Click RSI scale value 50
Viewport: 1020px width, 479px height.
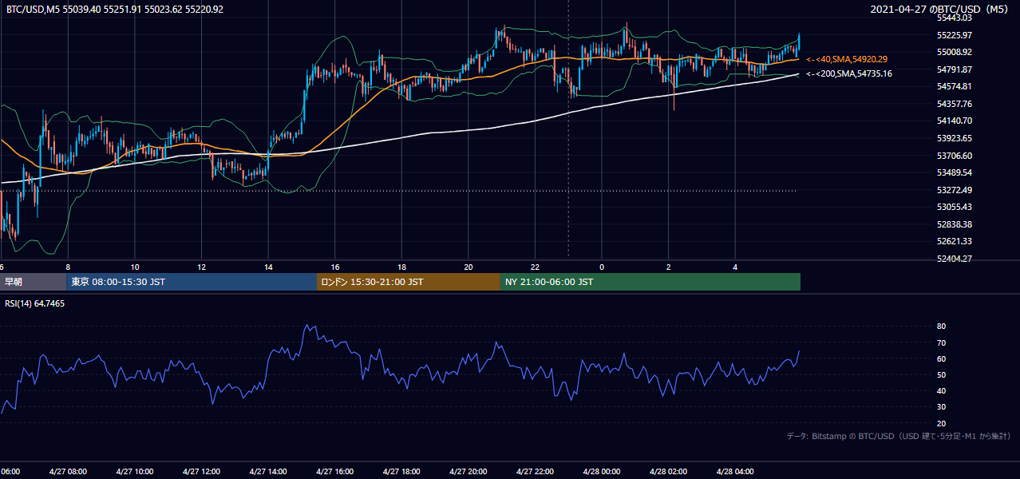click(x=942, y=374)
